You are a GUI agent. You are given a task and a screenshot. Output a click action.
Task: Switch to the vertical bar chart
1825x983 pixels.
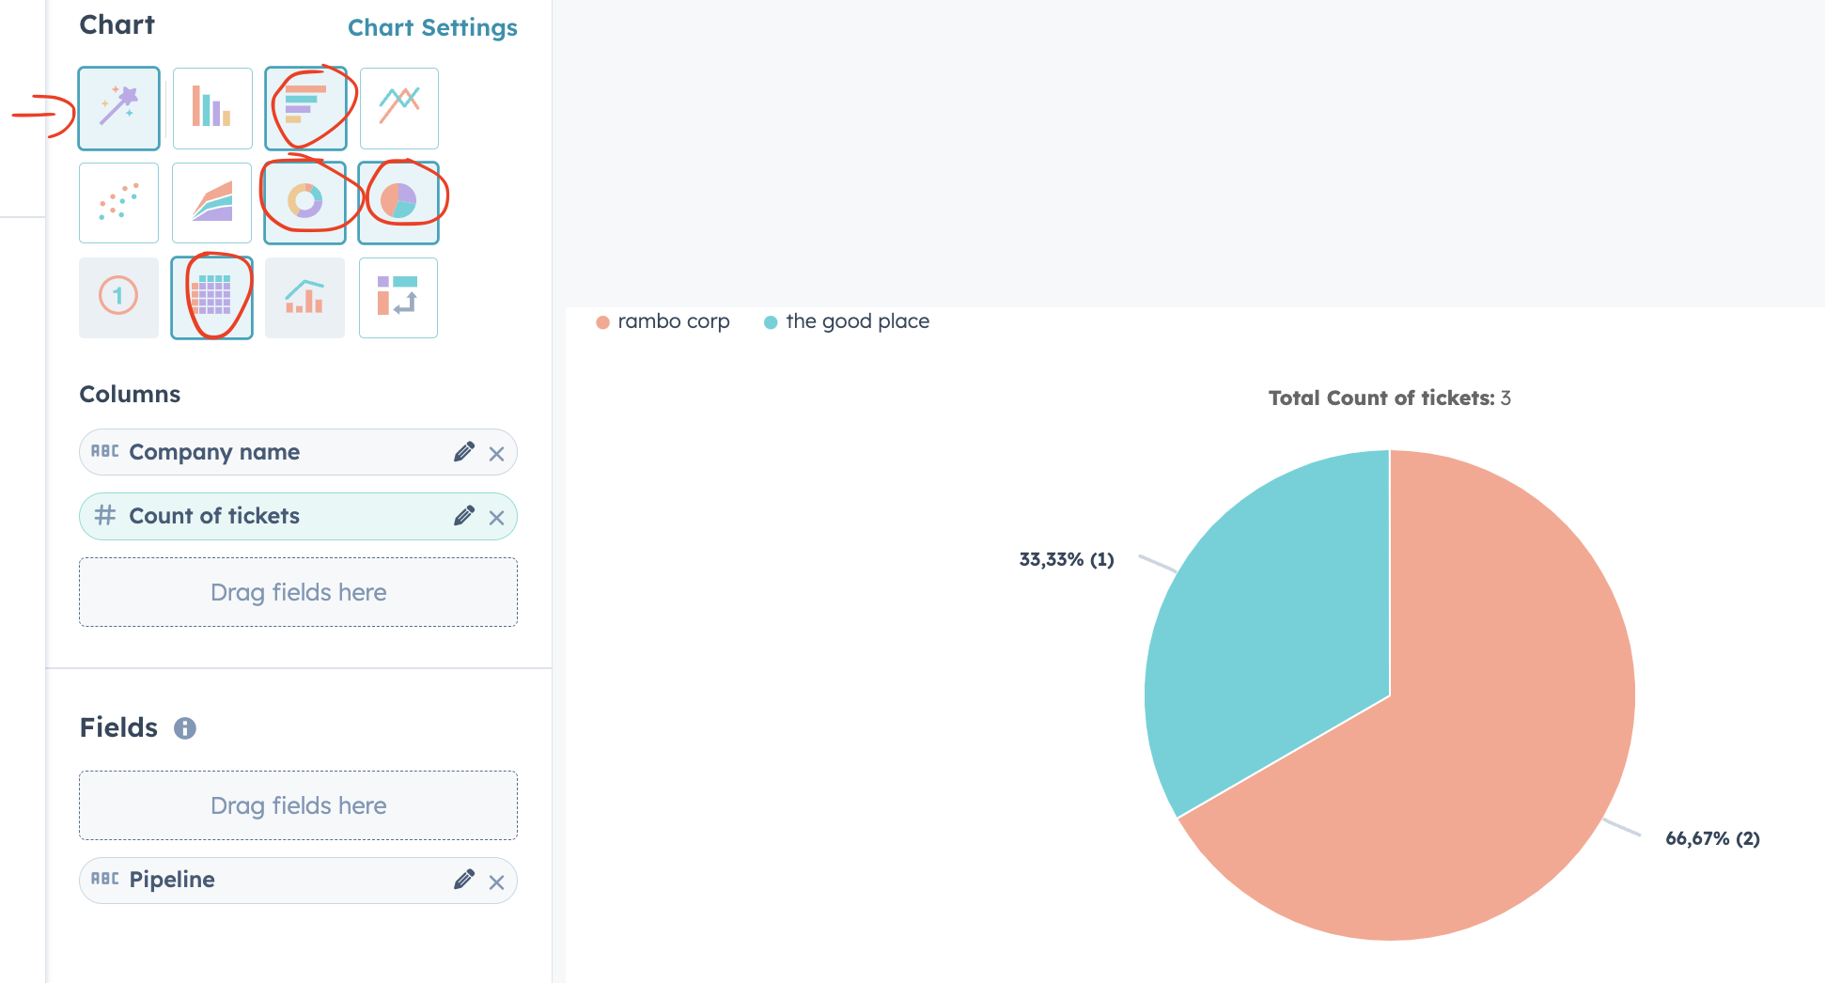212,108
